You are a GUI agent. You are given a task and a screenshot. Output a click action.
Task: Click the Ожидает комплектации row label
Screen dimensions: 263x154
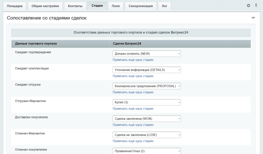(32, 68)
